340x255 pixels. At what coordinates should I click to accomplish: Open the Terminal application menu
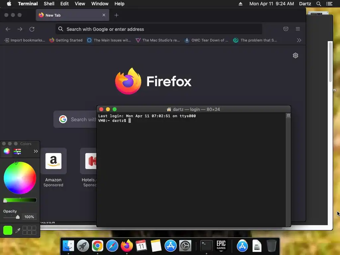[28, 4]
